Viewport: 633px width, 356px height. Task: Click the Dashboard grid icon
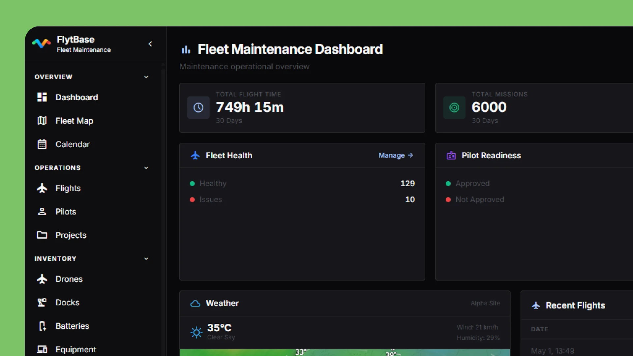[x=42, y=97]
